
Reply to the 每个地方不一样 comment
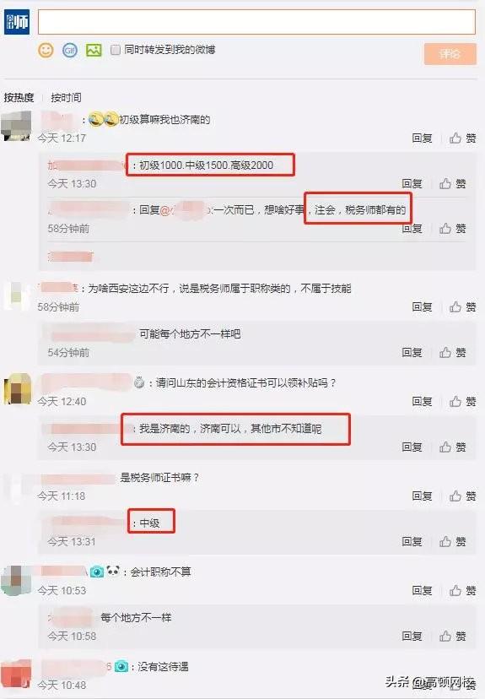(x=412, y=637)
